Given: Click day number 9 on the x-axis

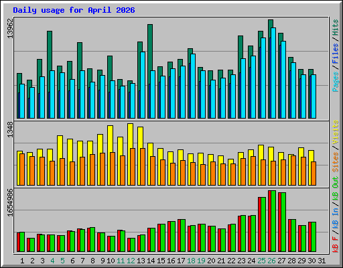Looking at the screenshot, I should point(102,261).
